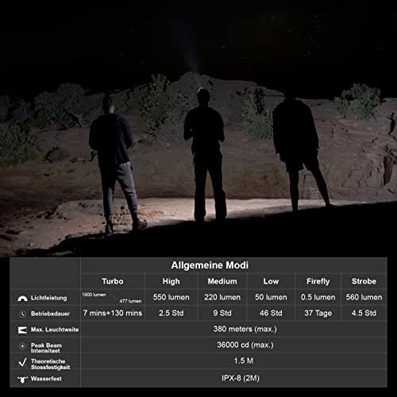Click the Max. Leuchtweite beam icon
This screenshot has height=397, width=397.
pos(22,330)
